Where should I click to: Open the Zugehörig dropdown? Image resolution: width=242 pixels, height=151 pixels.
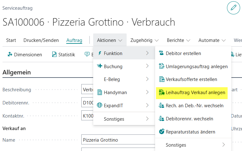click(x=144, y=40)
